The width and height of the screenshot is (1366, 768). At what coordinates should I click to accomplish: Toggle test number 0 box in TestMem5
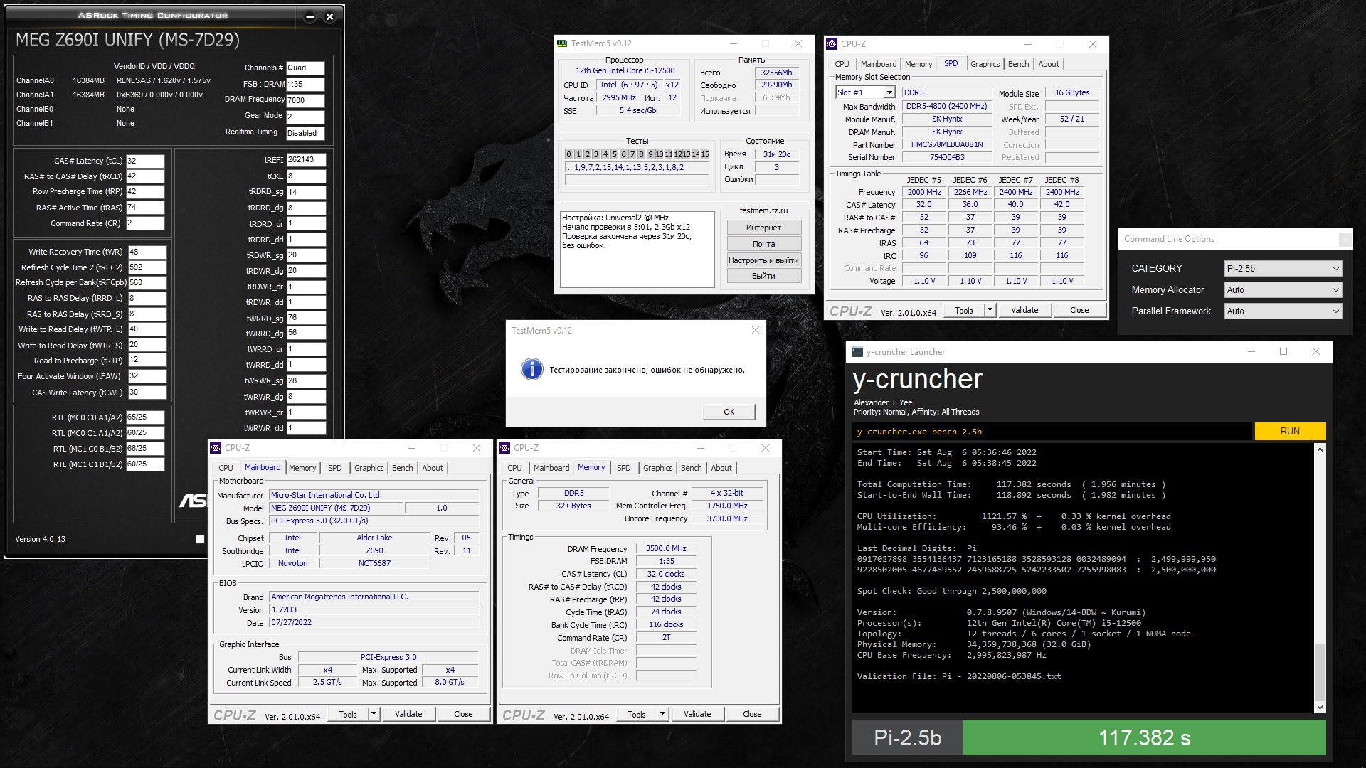568,154
